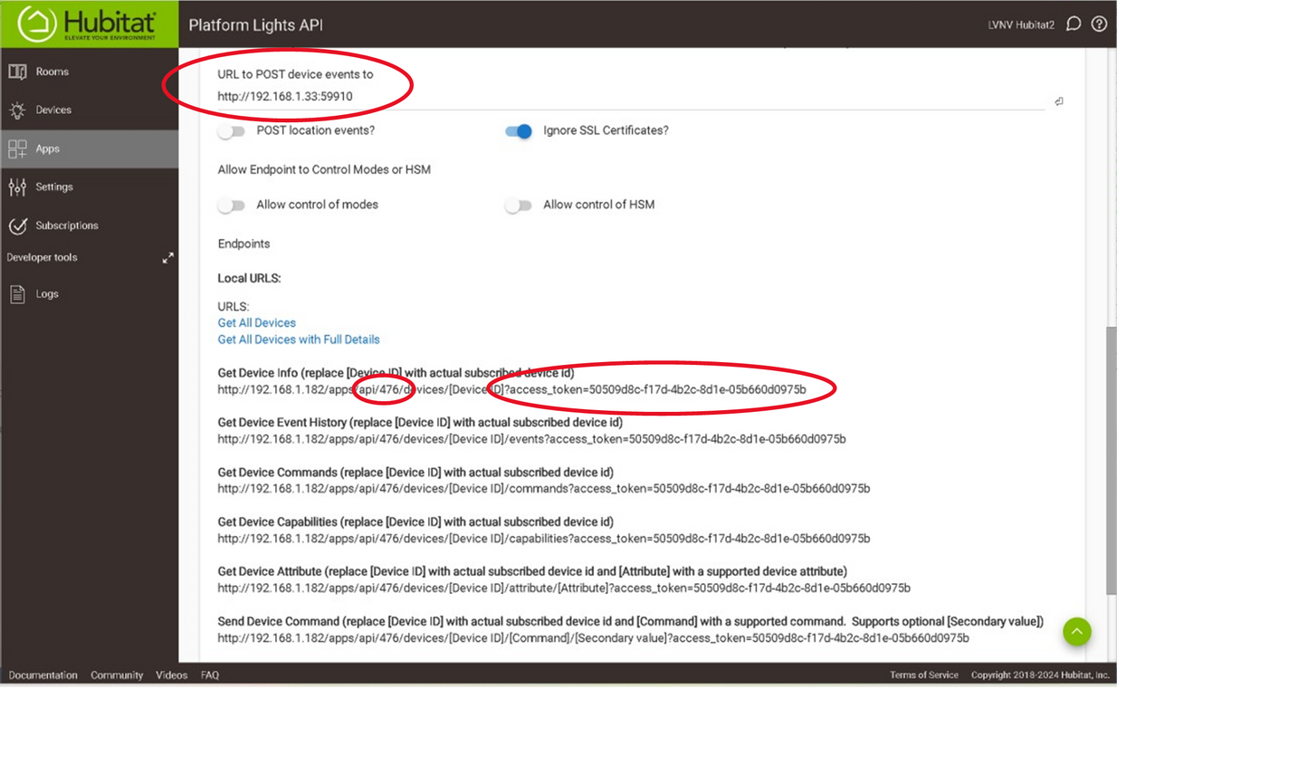Click the Documentation footer link
Screen dimensions: 1308x765
pos(43,675)
